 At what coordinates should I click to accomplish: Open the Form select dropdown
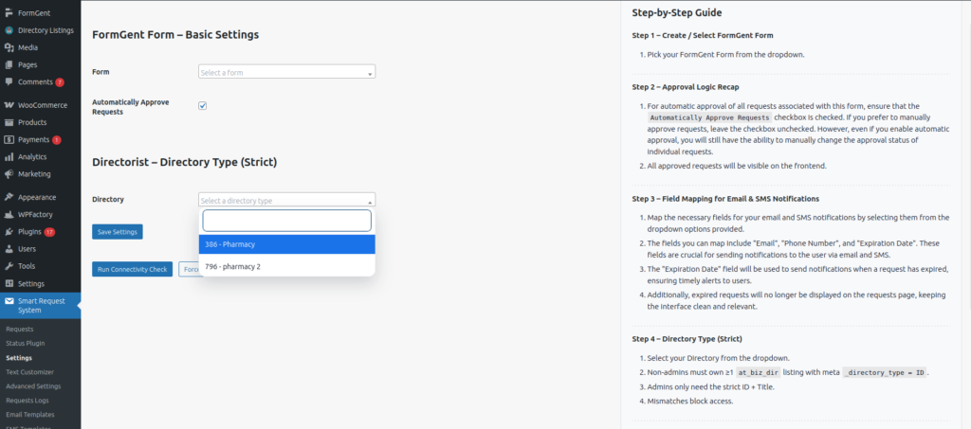(286, 72)
